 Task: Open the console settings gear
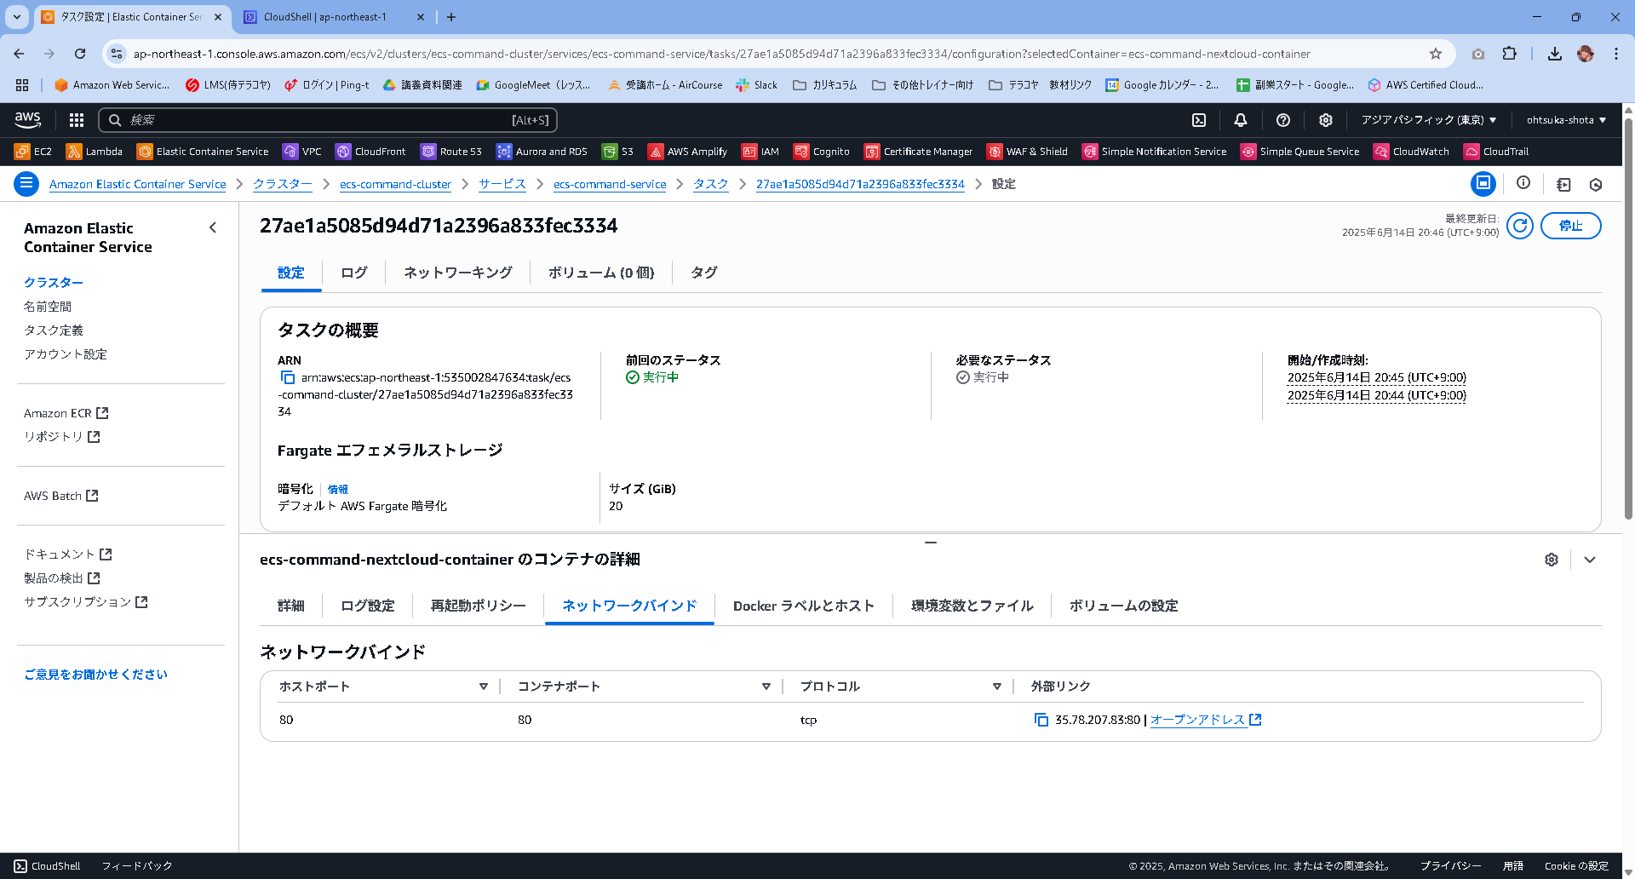coord(1325,120)
